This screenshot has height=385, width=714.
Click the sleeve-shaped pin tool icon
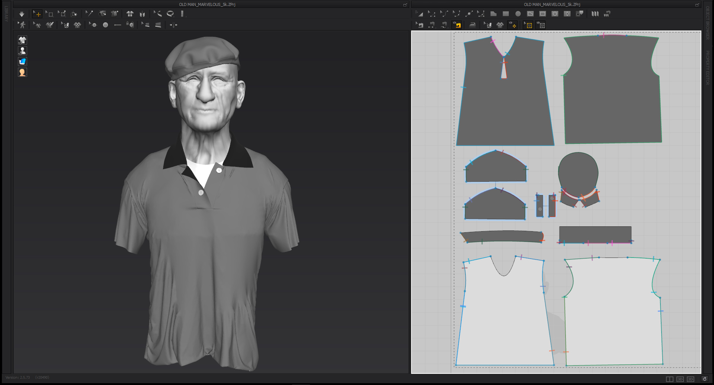click(x=102, y=14)
